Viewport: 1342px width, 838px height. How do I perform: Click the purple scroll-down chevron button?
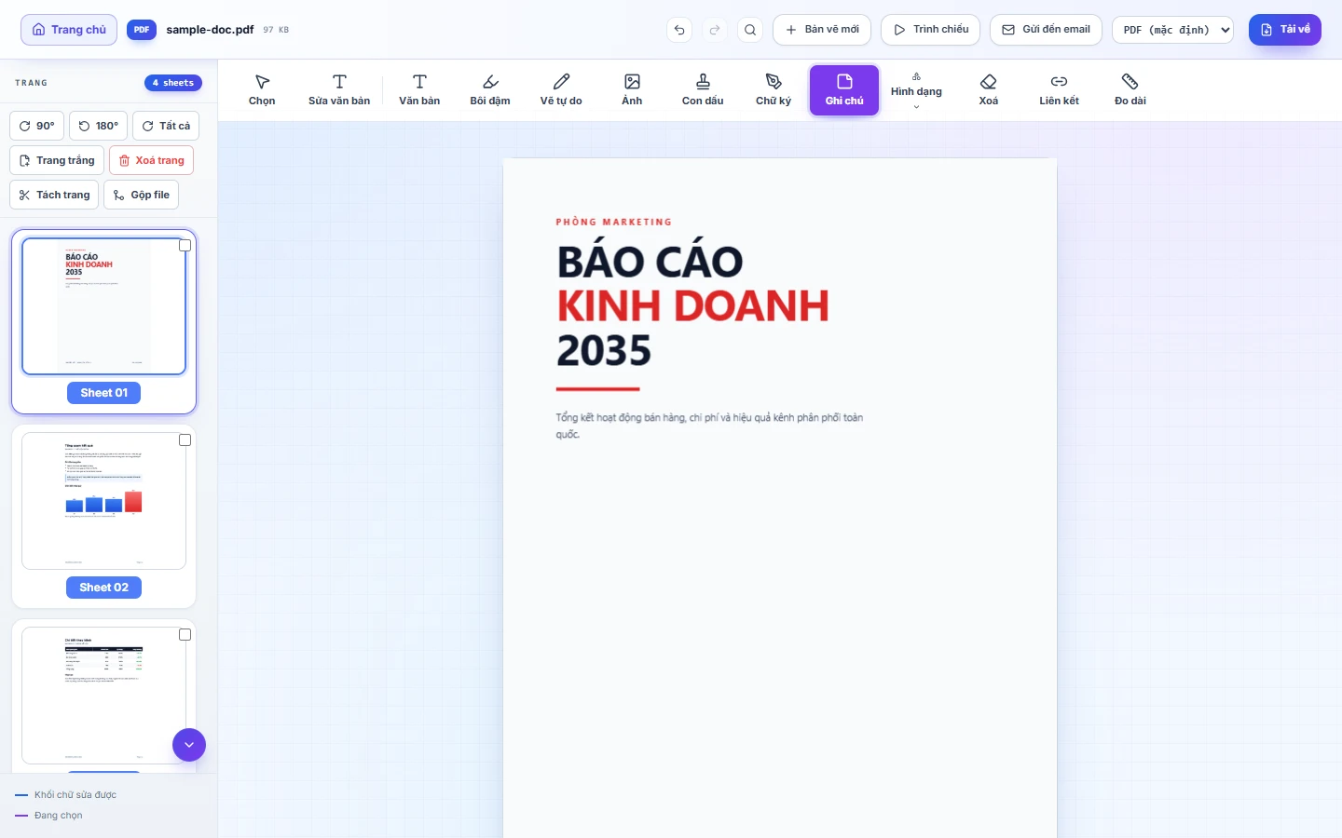click(x=189, y=745)
